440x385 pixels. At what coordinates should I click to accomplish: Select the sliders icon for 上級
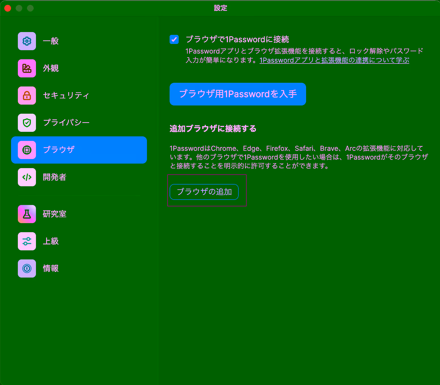coord(27,241)
